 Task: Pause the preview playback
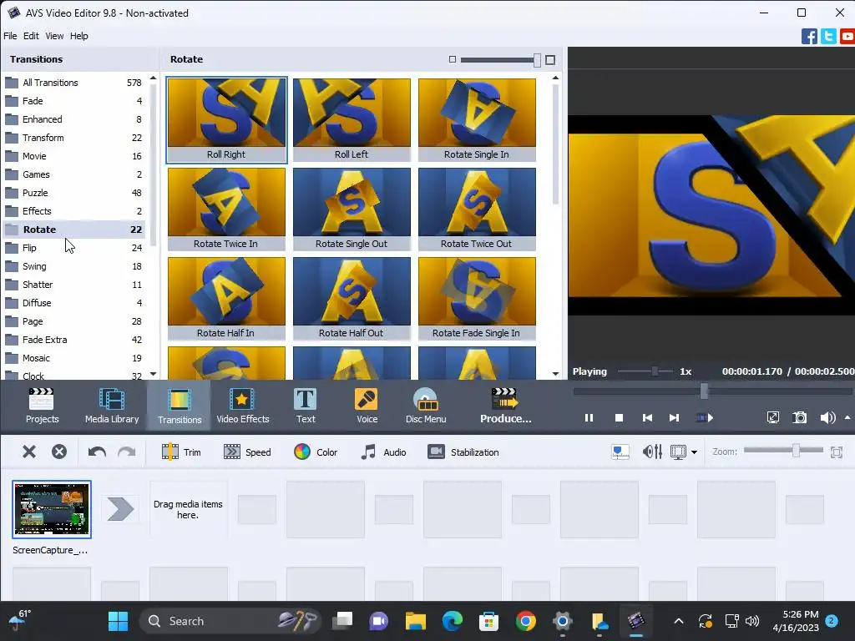pos(589,417)
